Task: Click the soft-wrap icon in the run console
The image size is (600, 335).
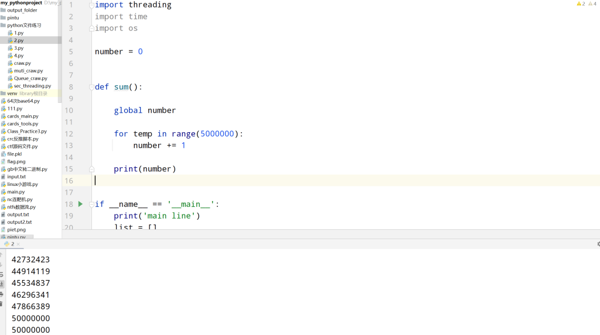Action: (2, 274)
